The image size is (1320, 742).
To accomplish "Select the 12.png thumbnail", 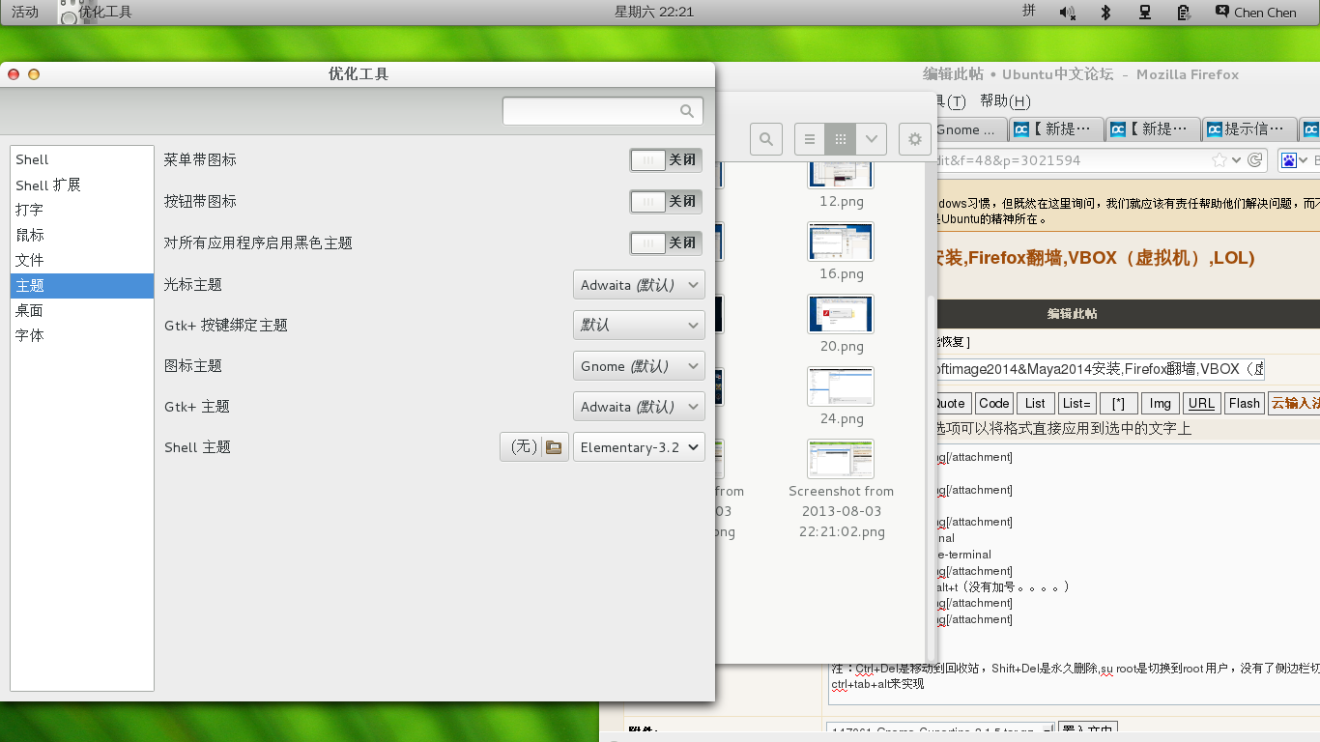I will [x=841, y=175].
